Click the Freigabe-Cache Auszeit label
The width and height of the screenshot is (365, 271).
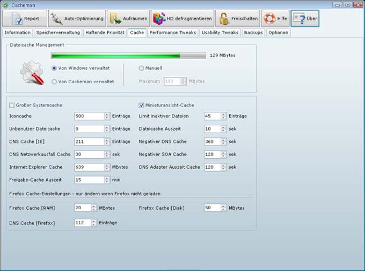pos(35,180)
